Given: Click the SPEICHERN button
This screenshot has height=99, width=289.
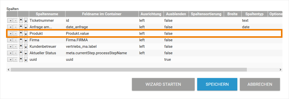Looking at the screenshot, I should [x=217, y=84].
